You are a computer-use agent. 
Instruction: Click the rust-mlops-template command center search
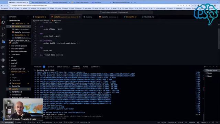pos(114,12)
